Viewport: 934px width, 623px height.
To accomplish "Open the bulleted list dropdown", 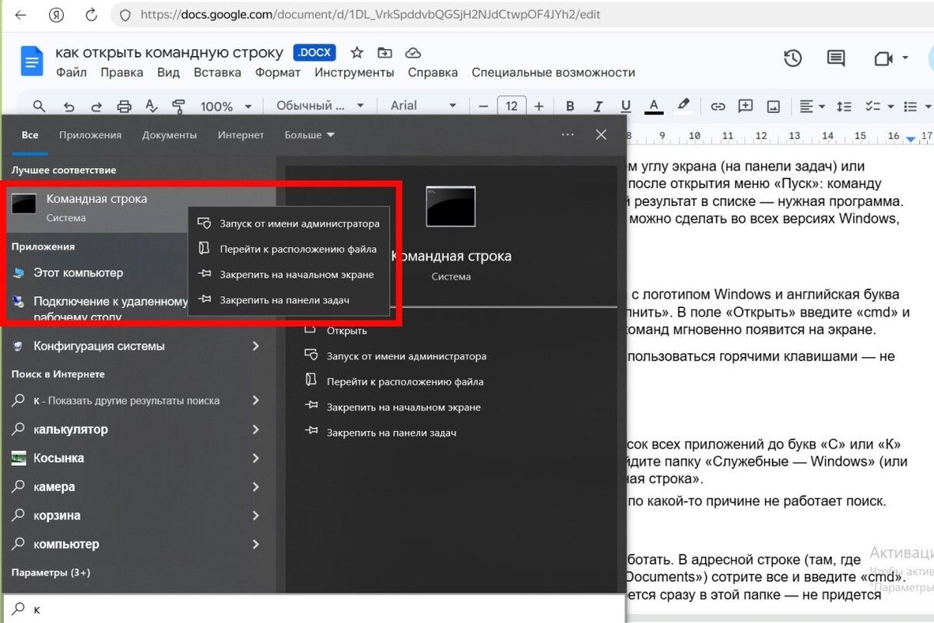I will pyautogui.click(x=916, y=106).
